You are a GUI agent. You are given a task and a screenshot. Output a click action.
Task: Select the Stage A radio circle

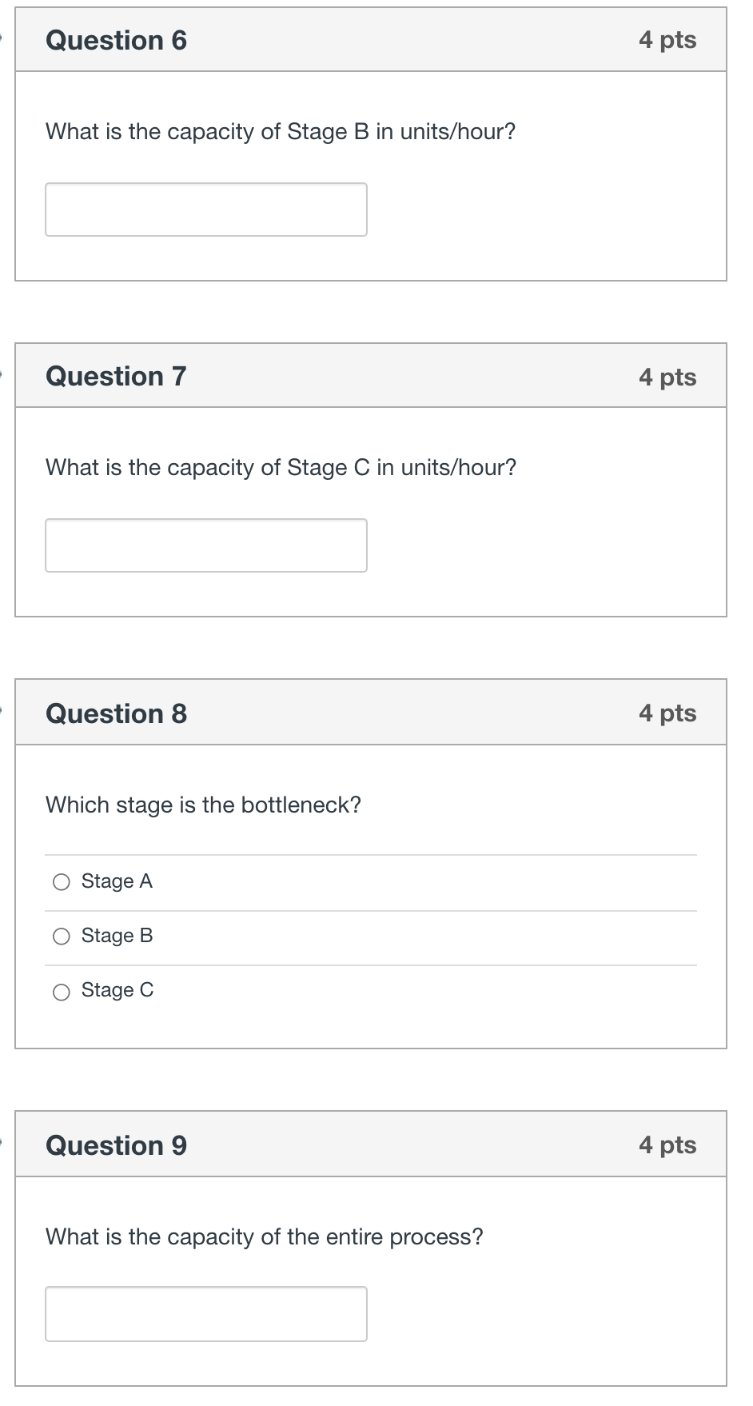(62, 882)
